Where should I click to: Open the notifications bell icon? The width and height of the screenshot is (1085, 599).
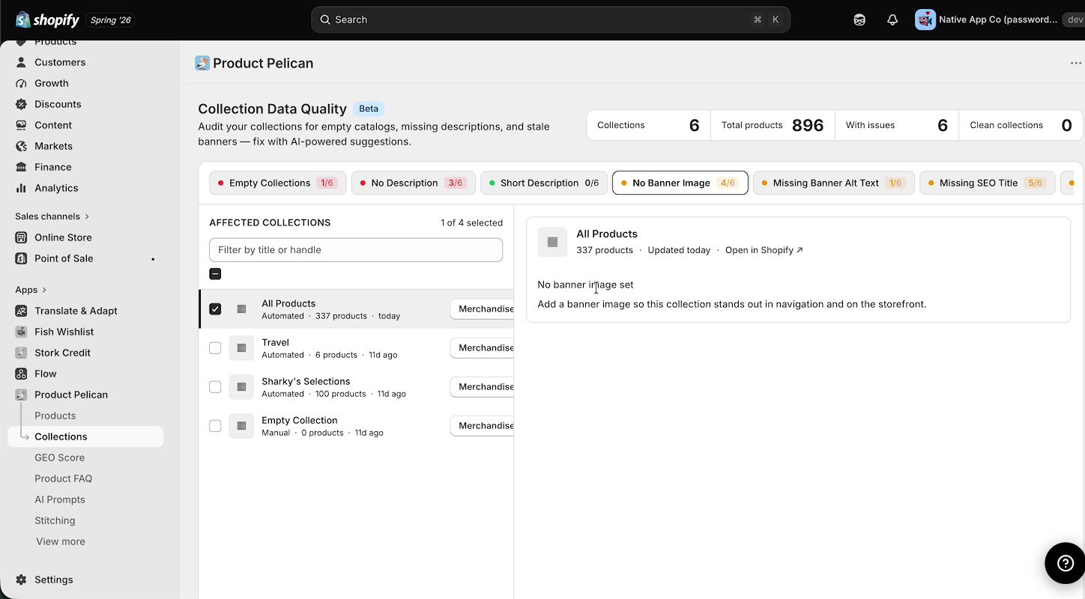click(892, 20)
